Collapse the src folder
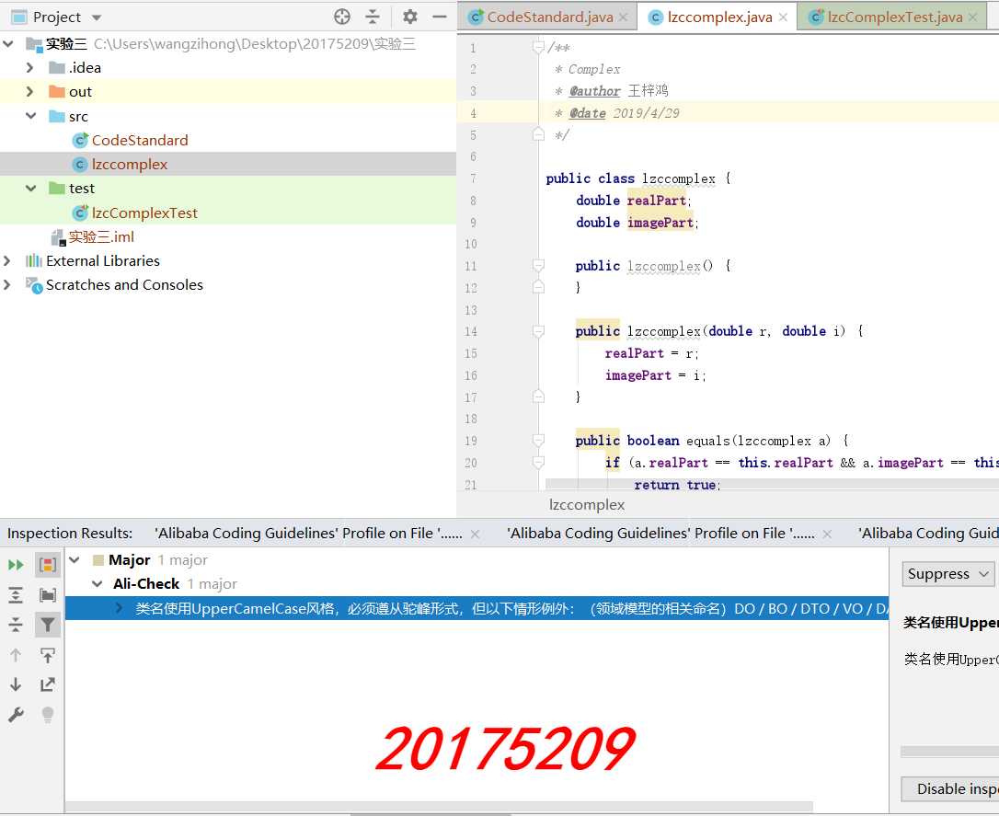999x816 pixels. pos(30,116)
